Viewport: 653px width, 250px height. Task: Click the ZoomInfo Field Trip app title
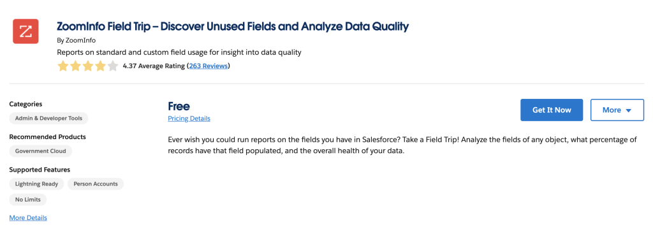click(233, 27)
